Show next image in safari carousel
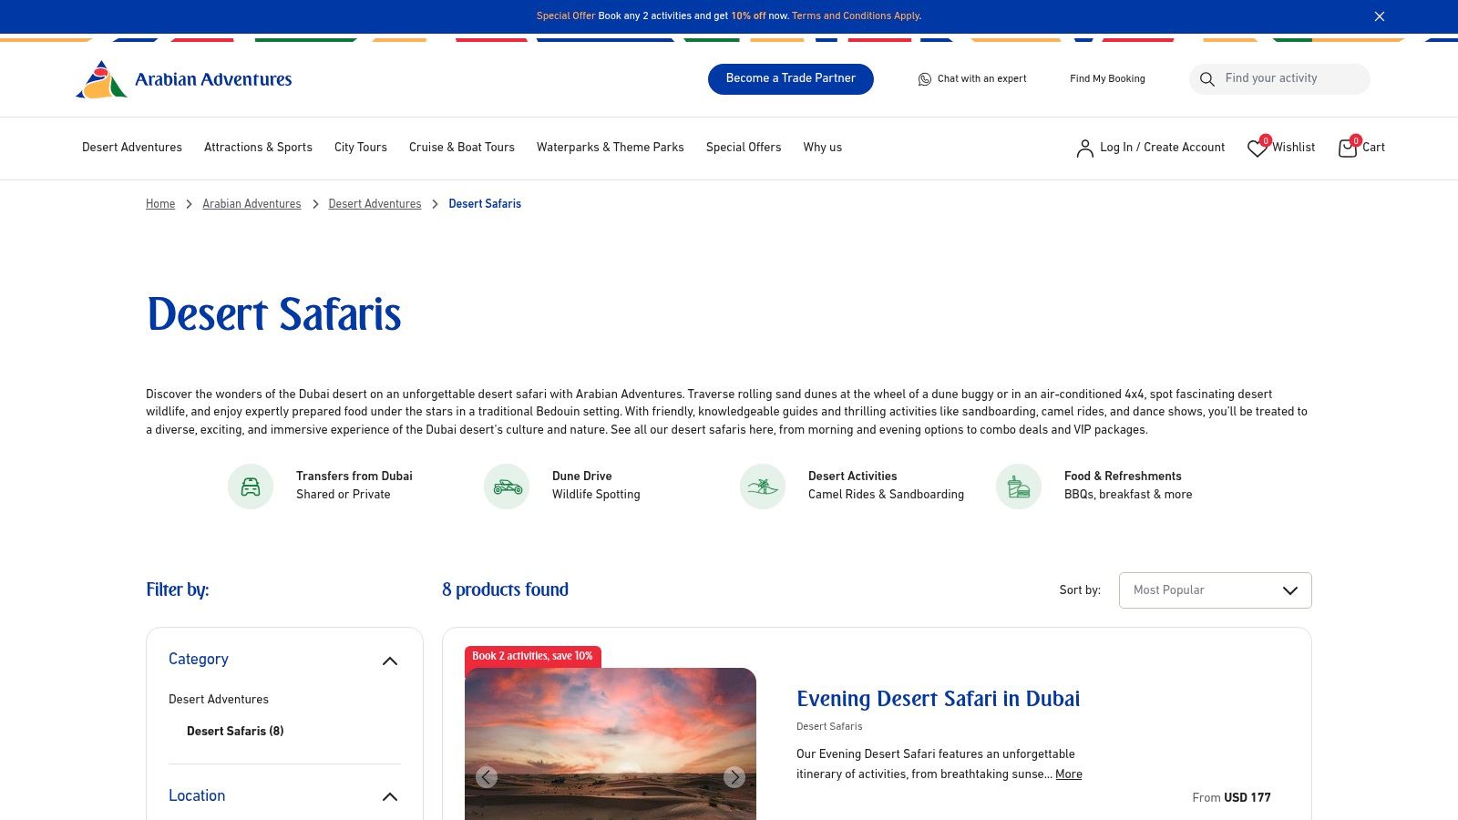 [x=734, y=777]
